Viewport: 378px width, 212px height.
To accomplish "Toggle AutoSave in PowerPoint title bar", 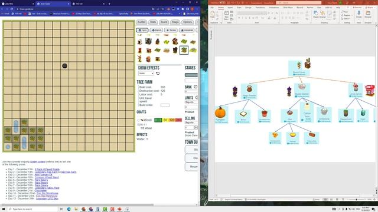I will click(223, 2).
